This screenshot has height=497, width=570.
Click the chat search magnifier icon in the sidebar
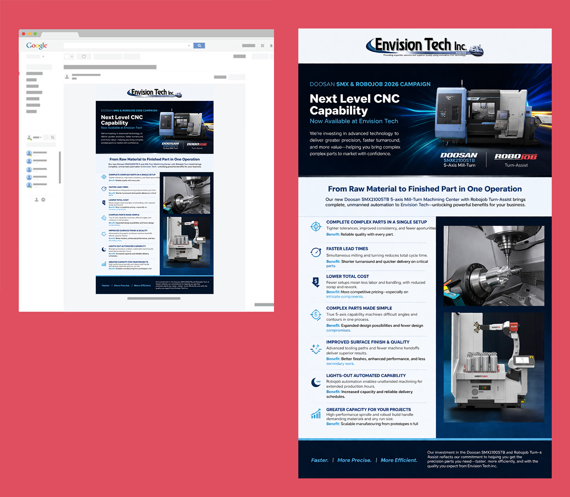(53, 137)
